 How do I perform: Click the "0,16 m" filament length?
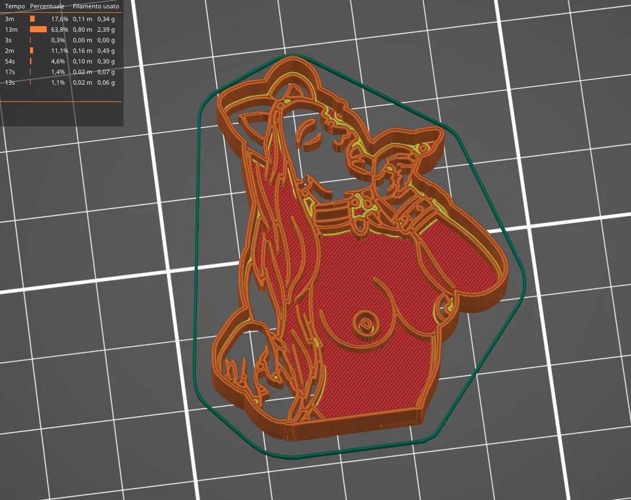(82, 51)
